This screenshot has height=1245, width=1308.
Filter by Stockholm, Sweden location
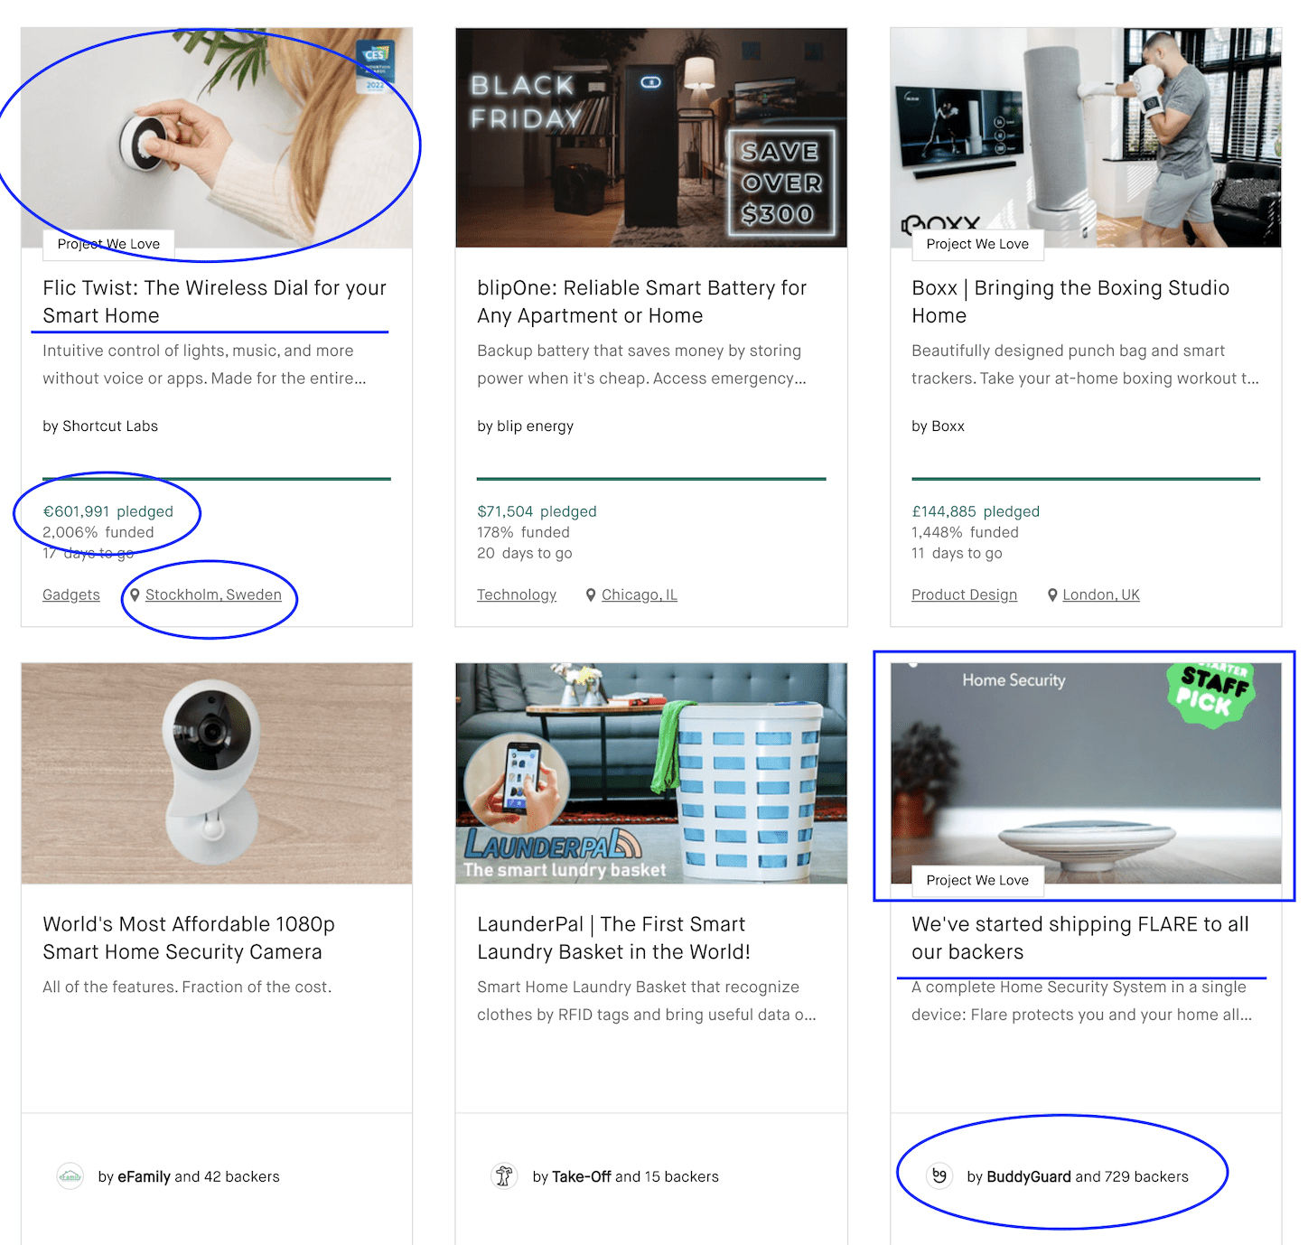click(213, 594)
